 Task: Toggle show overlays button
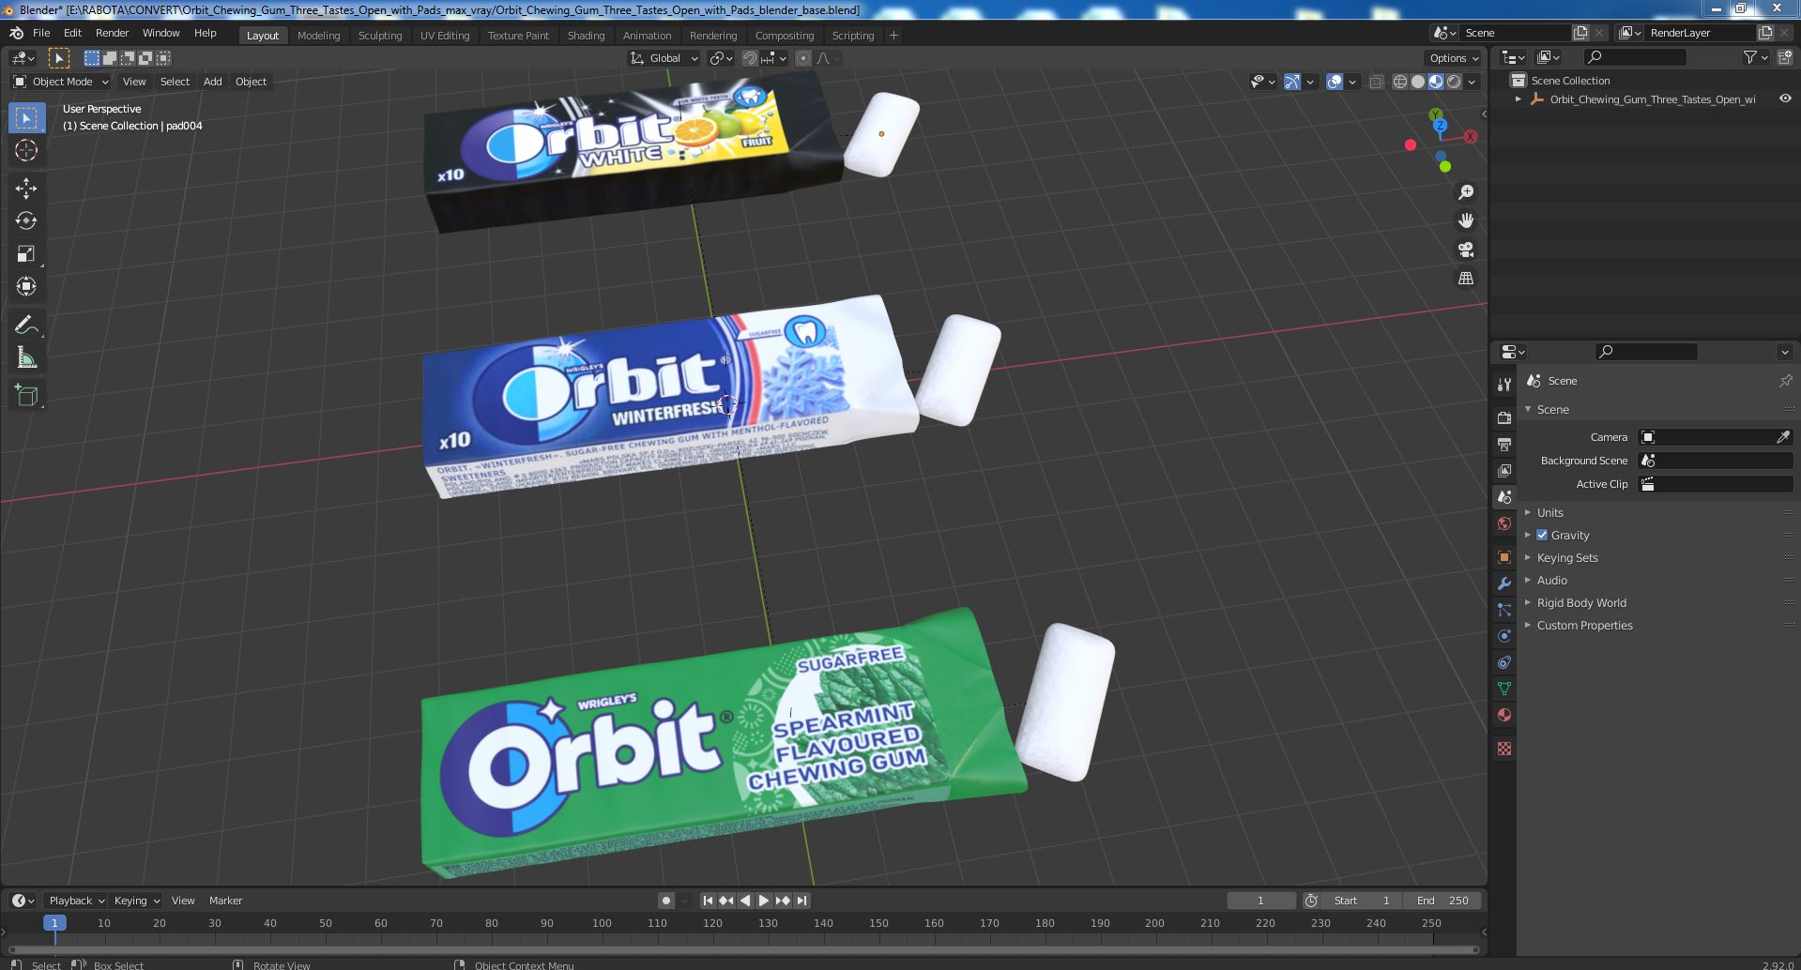1335,82
